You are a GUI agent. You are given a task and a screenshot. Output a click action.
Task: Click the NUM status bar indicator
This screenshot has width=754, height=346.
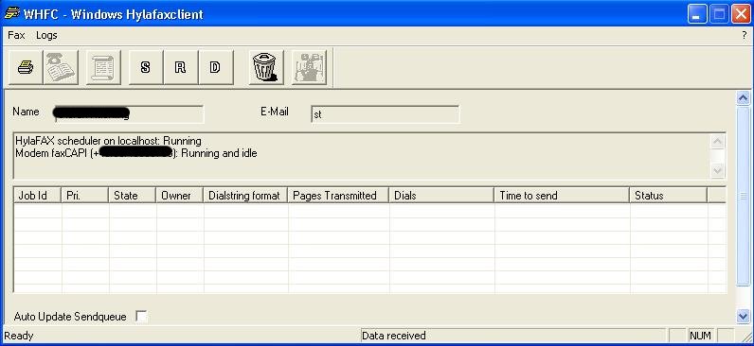tap(701, 336)
